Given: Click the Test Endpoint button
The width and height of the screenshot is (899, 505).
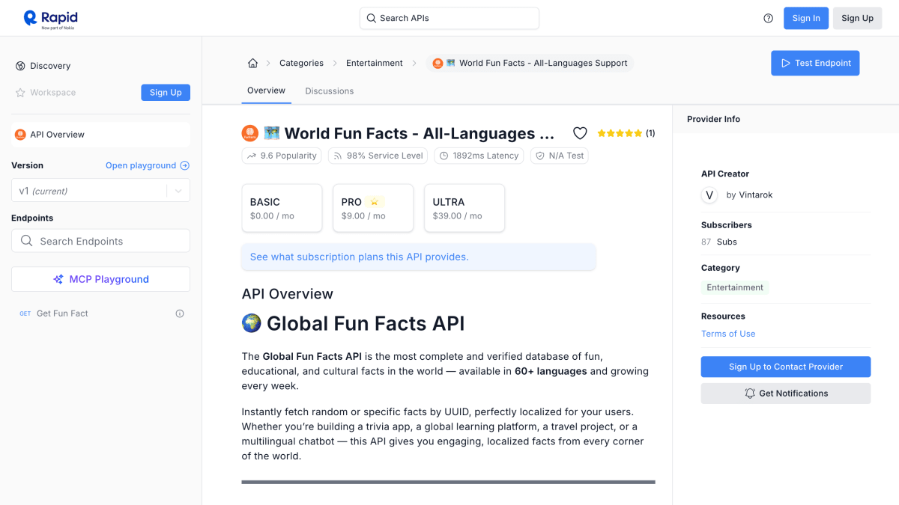Looking at the screenshot, I should pyautogui.click(x=815, y=63).
